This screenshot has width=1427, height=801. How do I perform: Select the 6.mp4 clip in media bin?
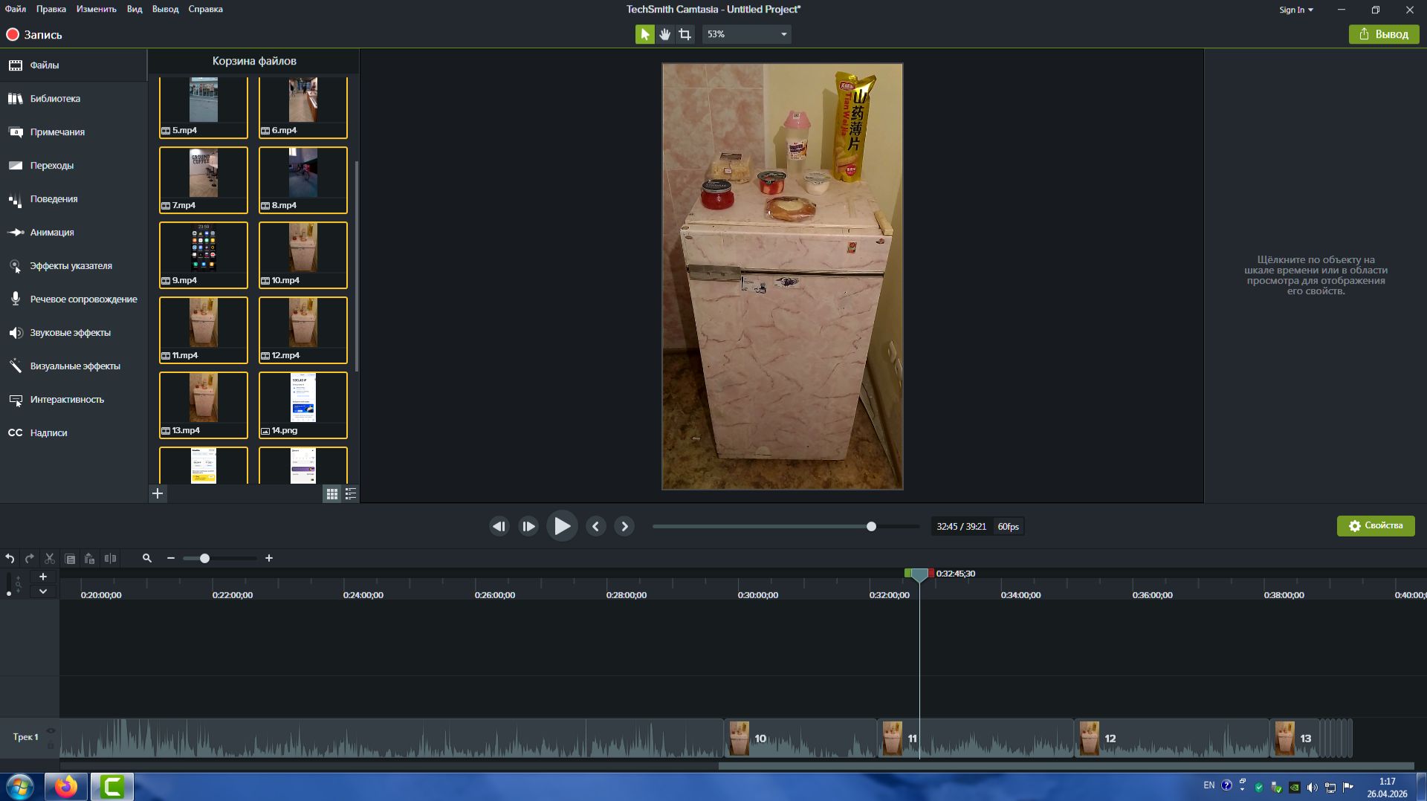tap(303, 107)
